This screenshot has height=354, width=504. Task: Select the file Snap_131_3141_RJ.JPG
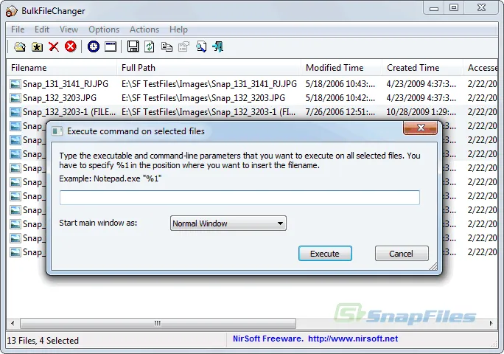tap(66, 84)
